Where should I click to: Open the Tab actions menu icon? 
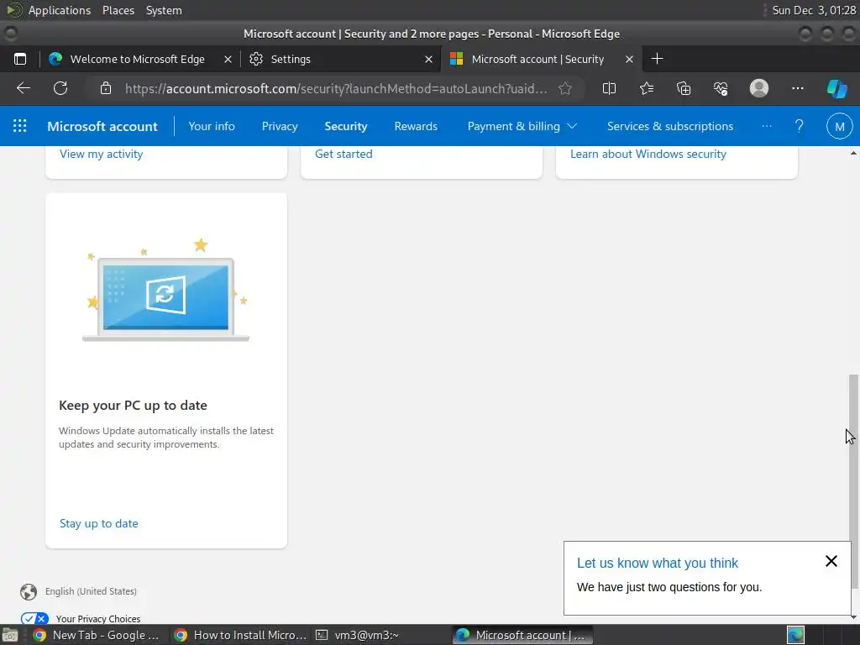(20, 59)
